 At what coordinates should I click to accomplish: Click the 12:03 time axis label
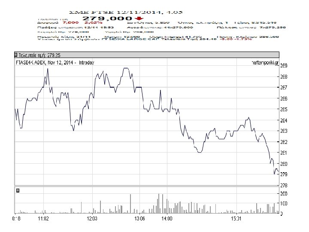[92, 219]
